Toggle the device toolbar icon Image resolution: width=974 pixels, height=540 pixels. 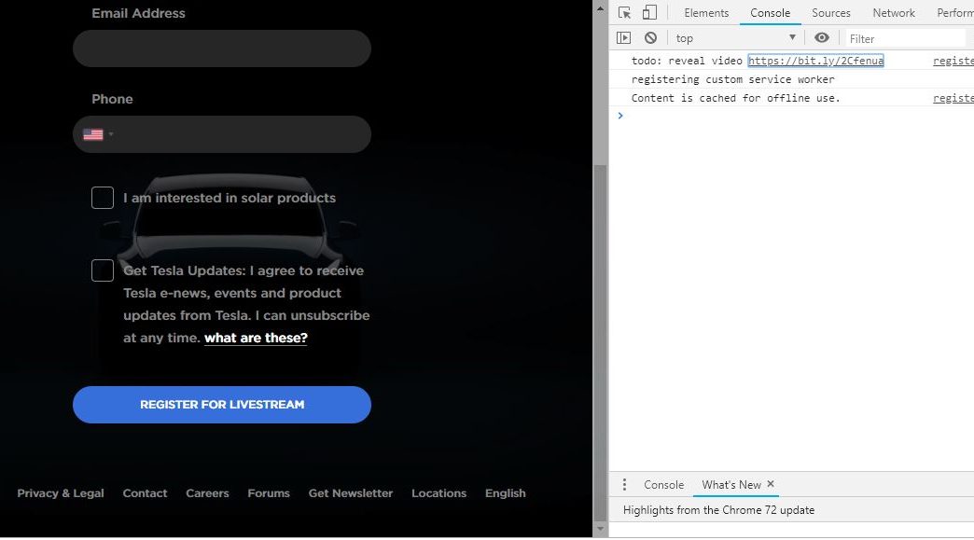click(649, 12)
